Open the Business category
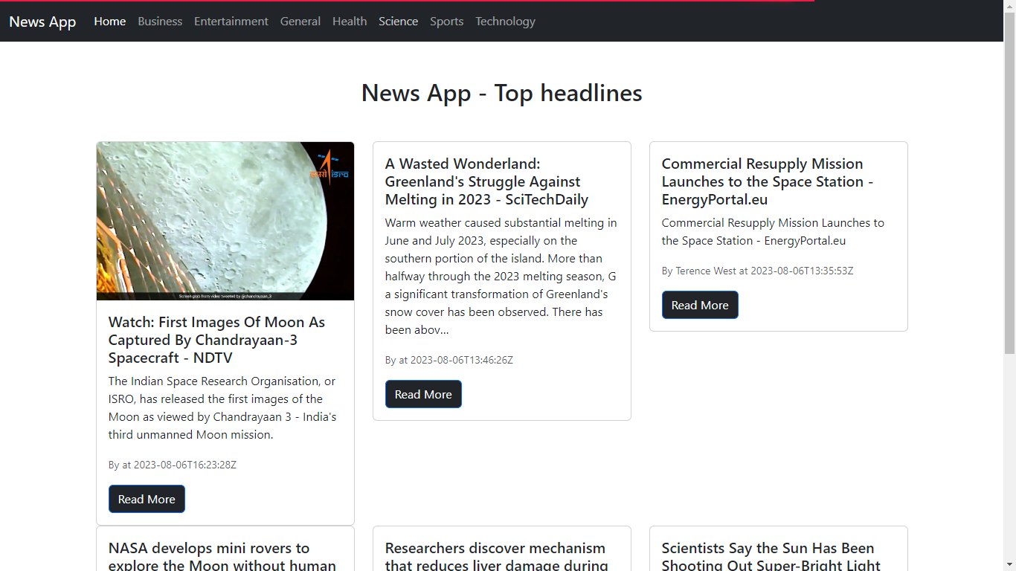This screenshot has width=1016, height=571. pyautogui.click(x=160, y=22)
